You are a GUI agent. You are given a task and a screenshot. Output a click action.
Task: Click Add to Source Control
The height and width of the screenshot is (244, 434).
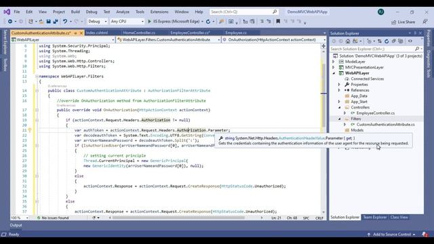click(391, 235)
